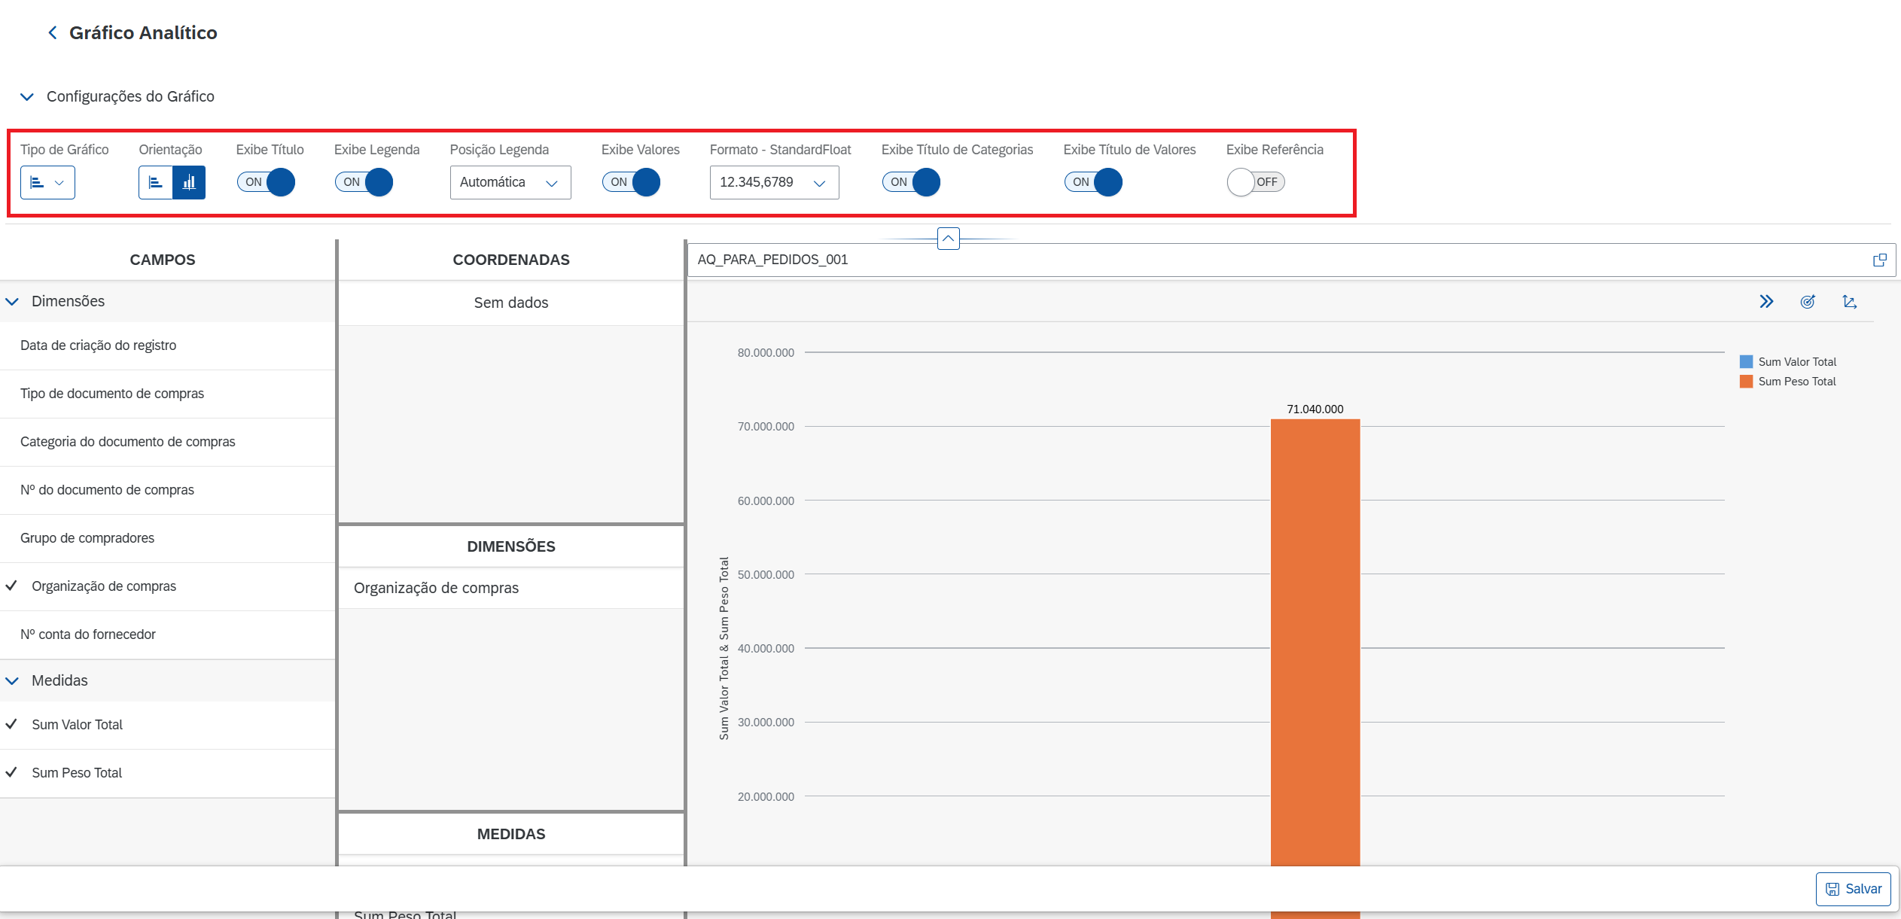Click the CAMPOS panel header
The image size is (1901, 919).
pyautogui.click(x=163, y=260)
